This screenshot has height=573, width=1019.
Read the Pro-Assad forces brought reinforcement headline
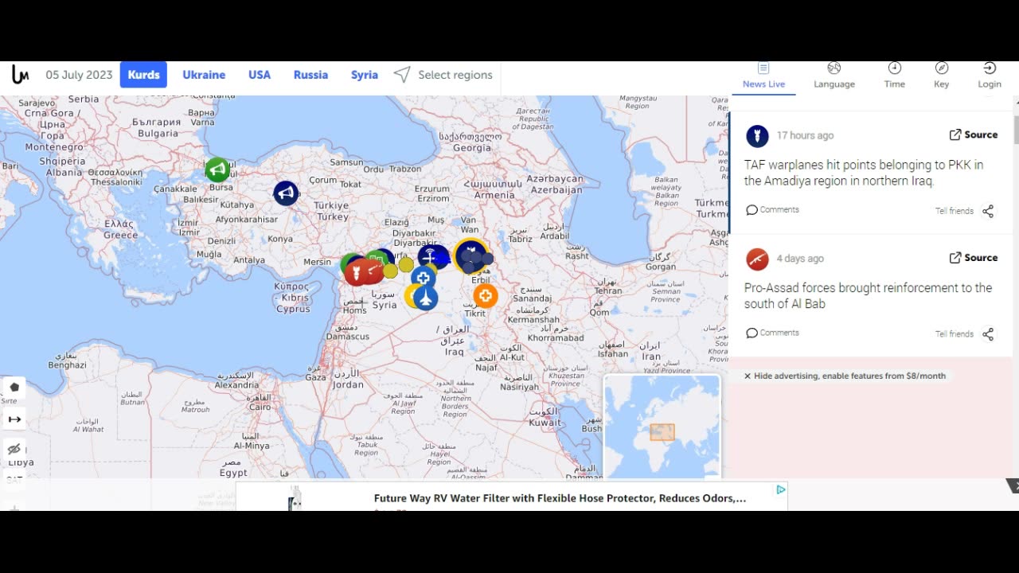pos(868,296)
